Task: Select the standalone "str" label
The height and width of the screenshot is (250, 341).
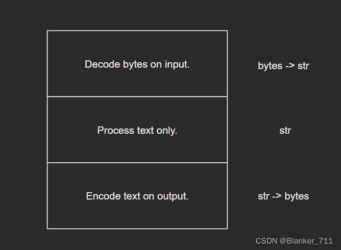Action: coord(285,130)
